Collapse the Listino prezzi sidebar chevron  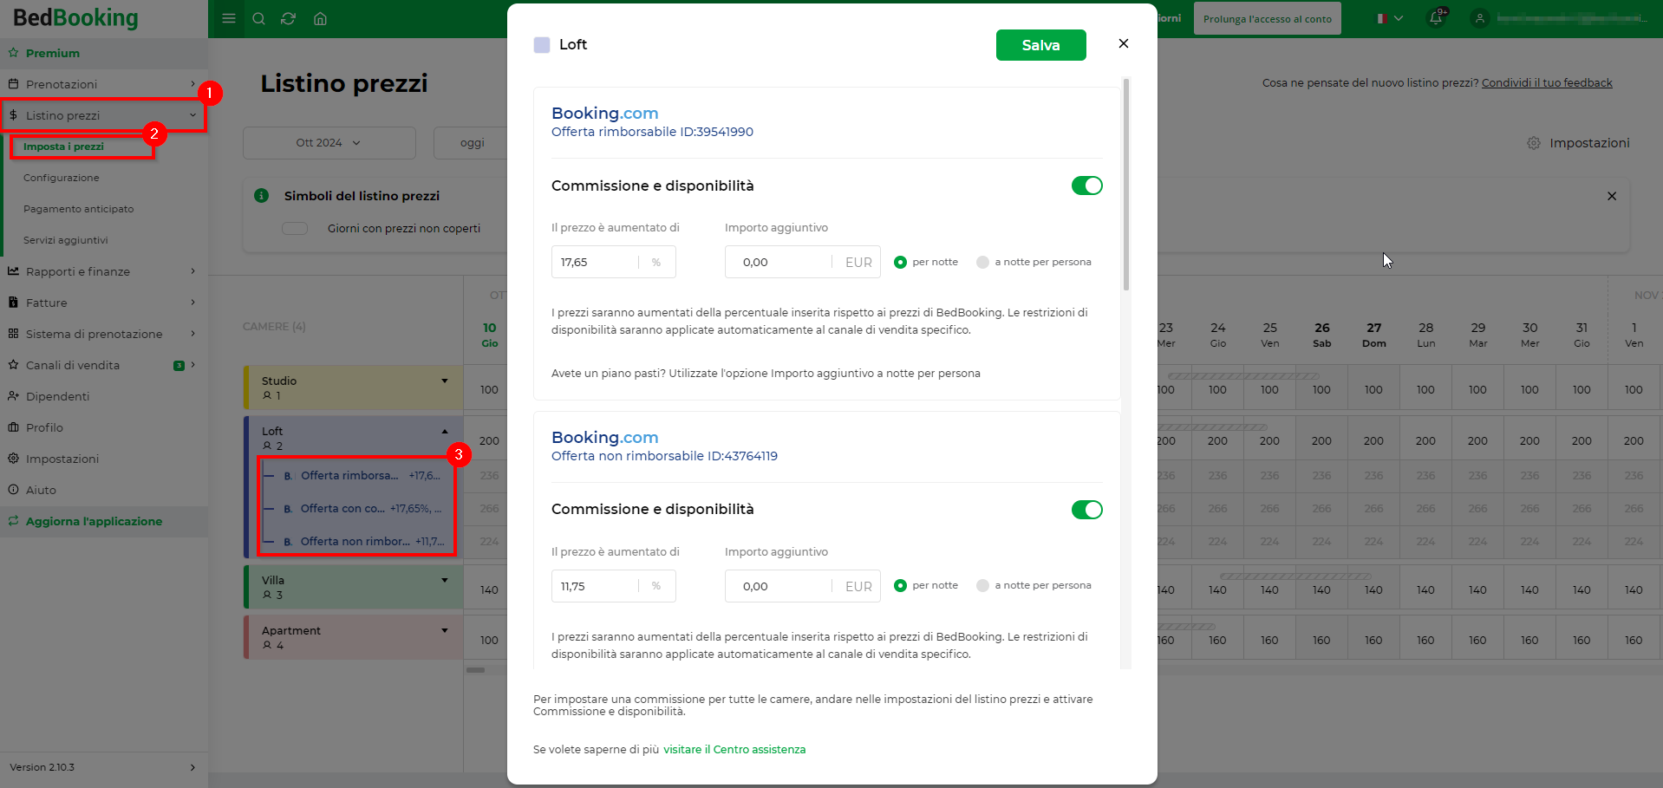point(192,115)
